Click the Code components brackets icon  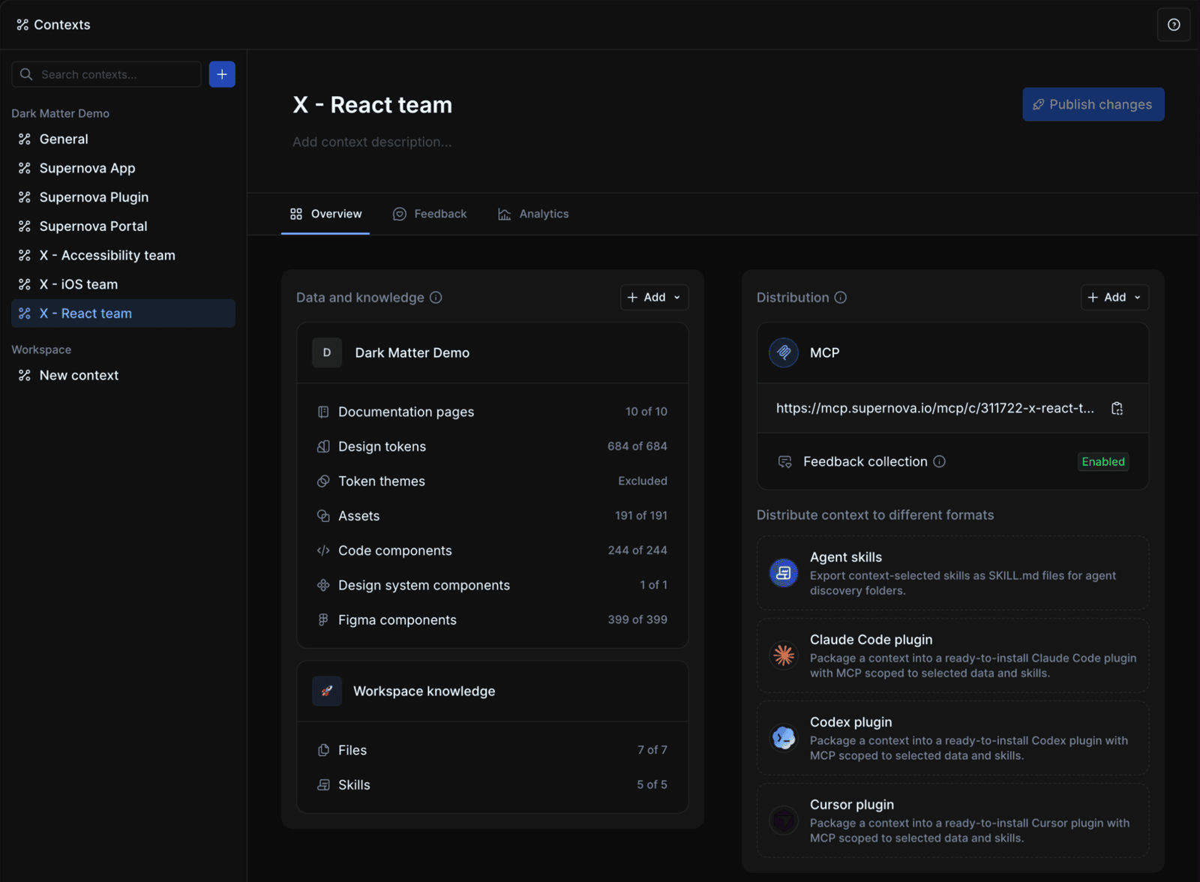click(323, 550)
